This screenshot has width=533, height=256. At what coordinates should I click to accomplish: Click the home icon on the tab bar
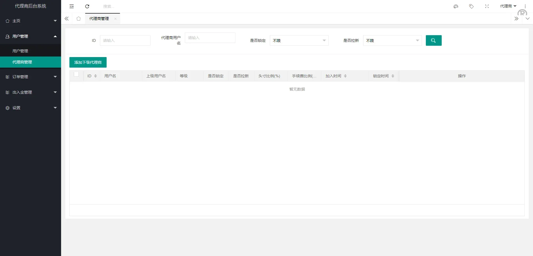coord(79,19)
